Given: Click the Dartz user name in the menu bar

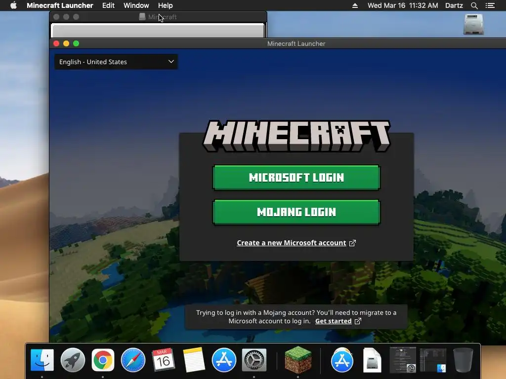Looking at the screenshot, I should tap(454, 5).
